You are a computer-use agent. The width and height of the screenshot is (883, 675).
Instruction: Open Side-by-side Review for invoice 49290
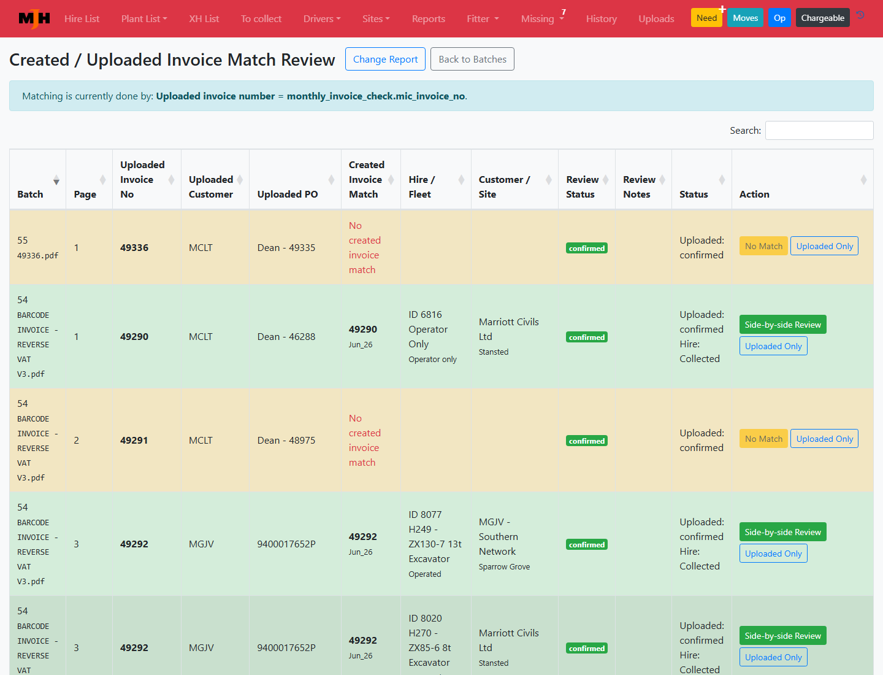coord(782,325)
